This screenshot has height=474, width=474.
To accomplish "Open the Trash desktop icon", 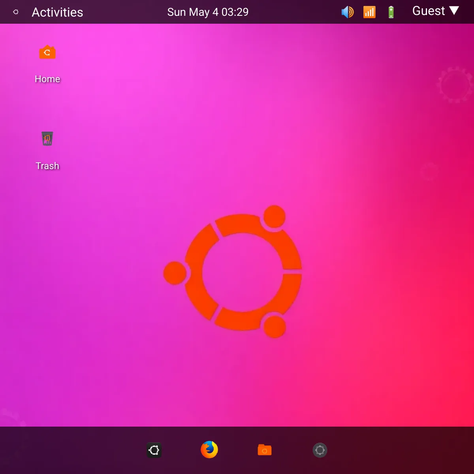I will [47, 139].
